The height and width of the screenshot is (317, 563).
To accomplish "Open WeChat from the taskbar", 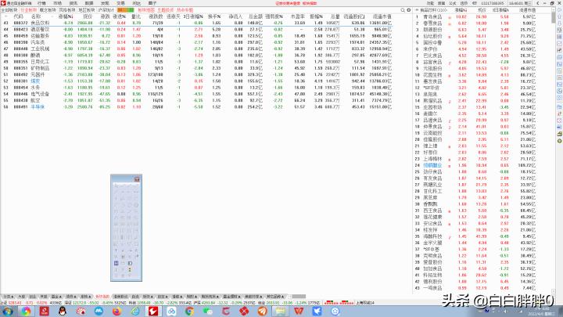I will [x=208, y=311].
